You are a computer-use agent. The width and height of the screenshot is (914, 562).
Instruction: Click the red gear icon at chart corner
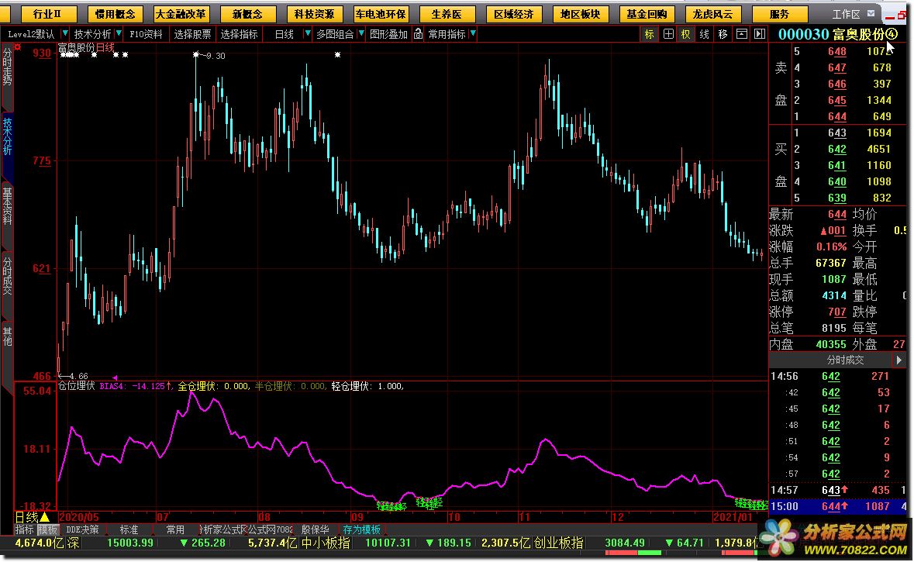(18, 47)
